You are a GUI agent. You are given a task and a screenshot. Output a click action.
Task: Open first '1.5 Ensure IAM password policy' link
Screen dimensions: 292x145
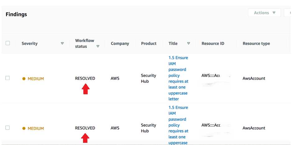(x=178, y=78)
